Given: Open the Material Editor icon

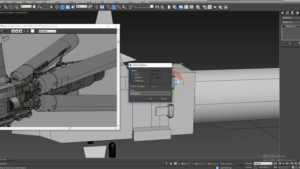Looking at the screenshot, I should coord(198,7).
